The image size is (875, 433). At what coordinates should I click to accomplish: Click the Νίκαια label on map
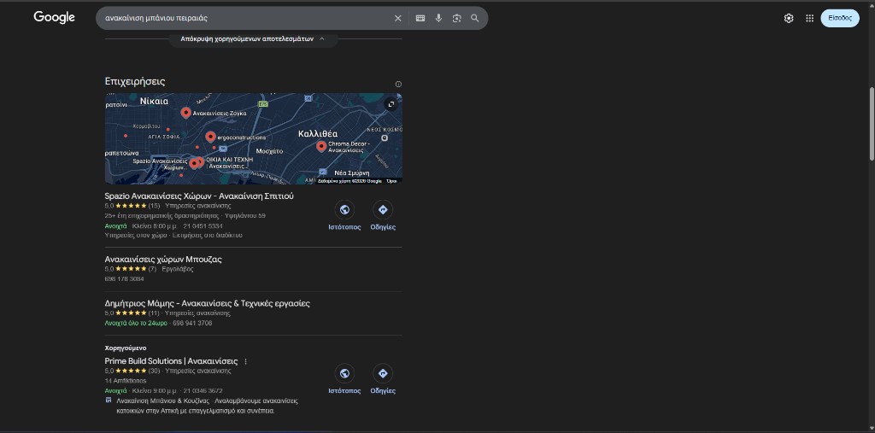coord(154,102)
